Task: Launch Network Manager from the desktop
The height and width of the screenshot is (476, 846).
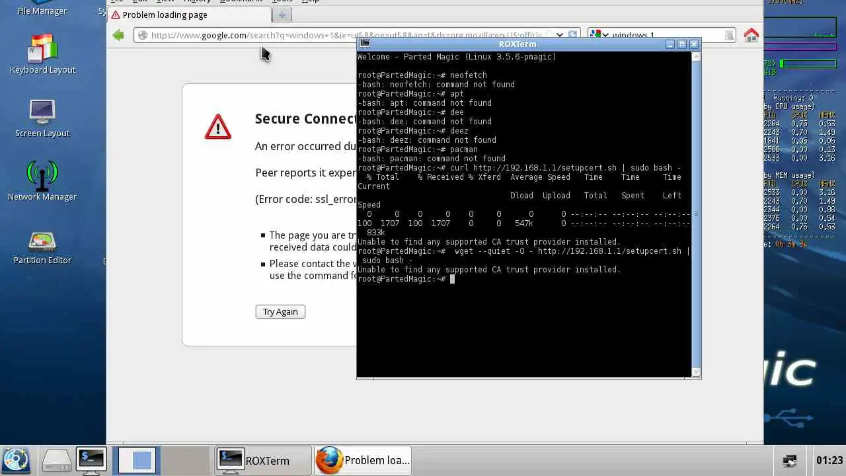Action: [42, 180]
